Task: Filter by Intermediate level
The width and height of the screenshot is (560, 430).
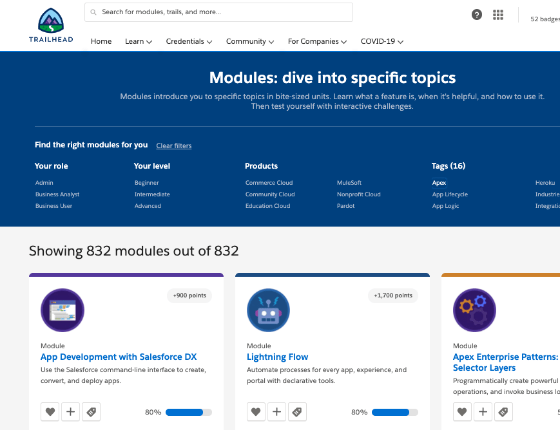Action: click(152, 194)
